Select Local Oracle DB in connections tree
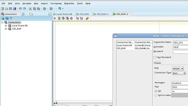Image resolution: width=188 pixels, height=106 pixels. tap(20, 26)
